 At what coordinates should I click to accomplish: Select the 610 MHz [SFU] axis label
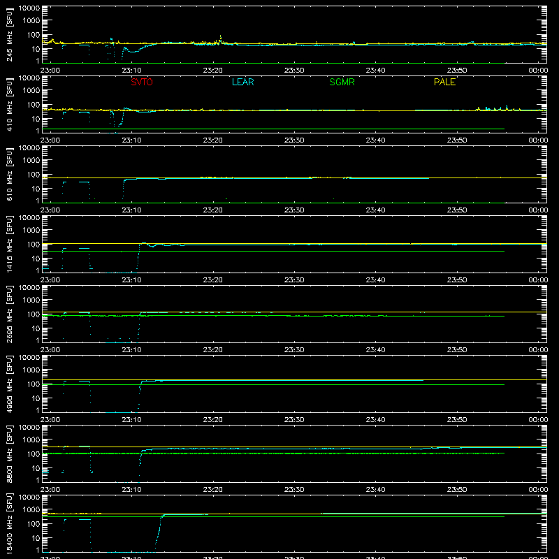tap(9, 174)
